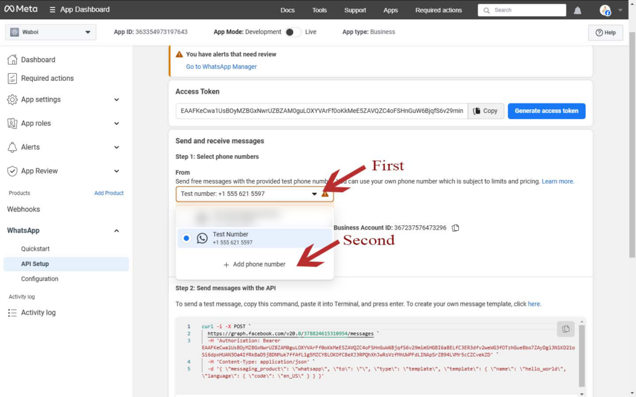Viewport: 636px width, 397px height.
Task: Click the 'here' message template link
Action: (x=534, y=304)
